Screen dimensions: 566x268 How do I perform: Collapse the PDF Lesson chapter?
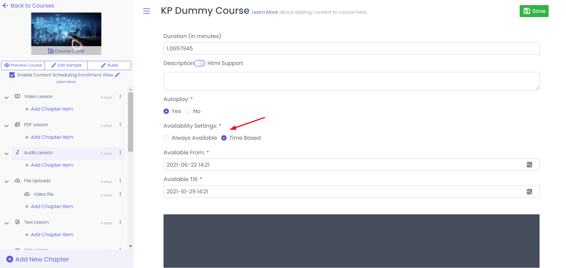6,126
